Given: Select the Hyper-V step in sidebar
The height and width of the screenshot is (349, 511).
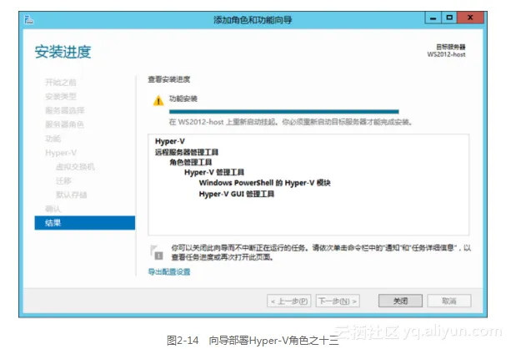Looking at the screenshot, I should (61, 153).
